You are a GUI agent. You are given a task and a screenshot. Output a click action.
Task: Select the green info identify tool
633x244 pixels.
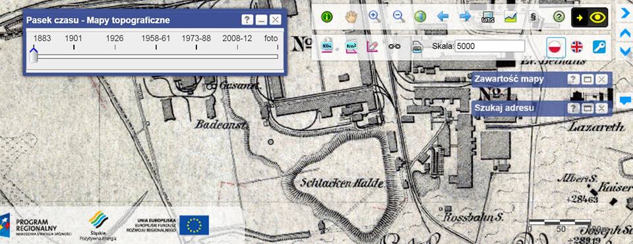[x=326, y=16]
